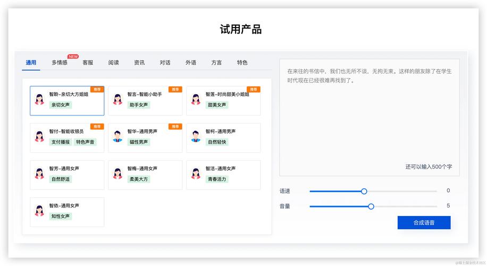Image resolution: width=487 pixels, height=266 pixels.
Task: Click the 甜美女声 tag
Action: click(217, 105)
